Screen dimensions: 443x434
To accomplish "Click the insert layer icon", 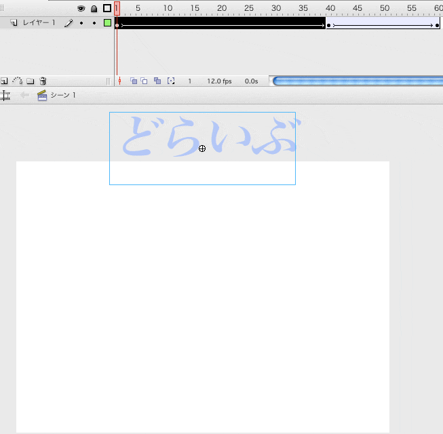I will click(x=4, y=81).
